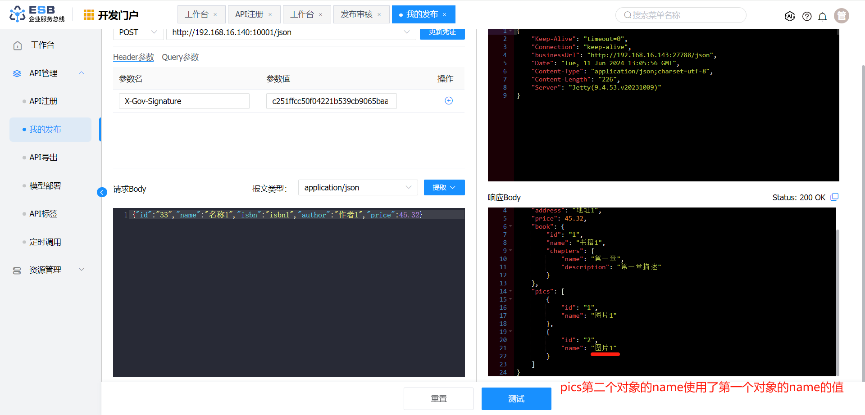Click the API管理 layers icon
The height and width of the screenshot is (415, 865).
[x=17, y=73]
